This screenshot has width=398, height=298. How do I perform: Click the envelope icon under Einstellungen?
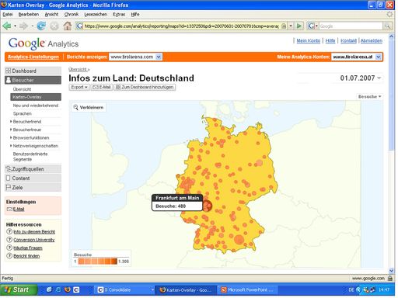[x=9, y=209]
